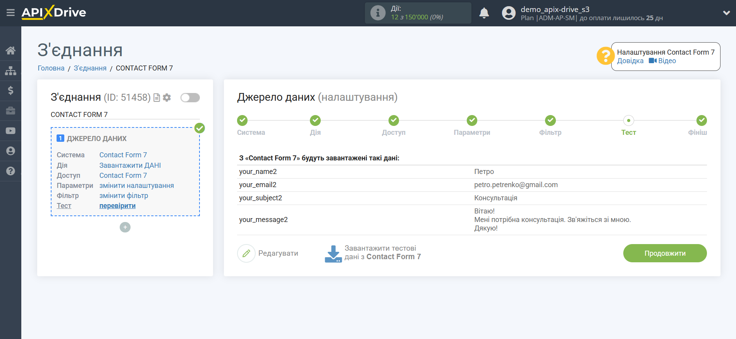Select the Тест step

[x=629, y=120]
